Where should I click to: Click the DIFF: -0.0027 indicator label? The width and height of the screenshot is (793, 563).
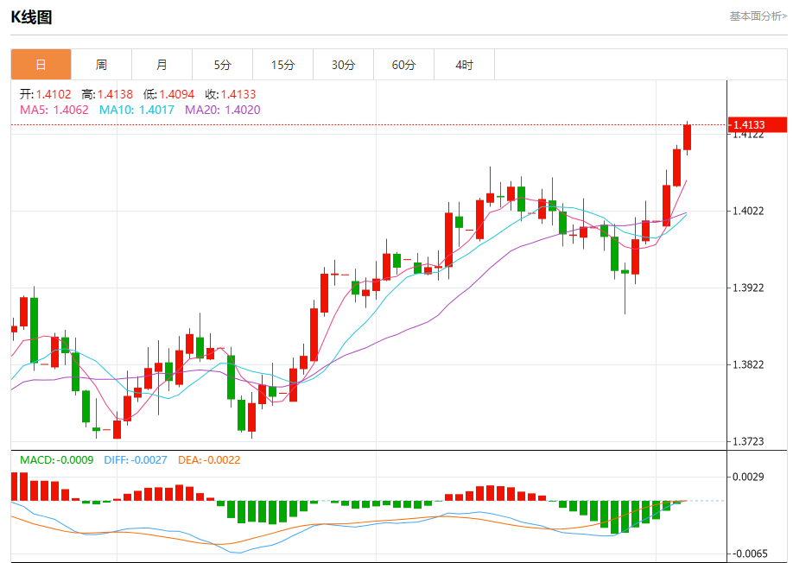(136, 460)
